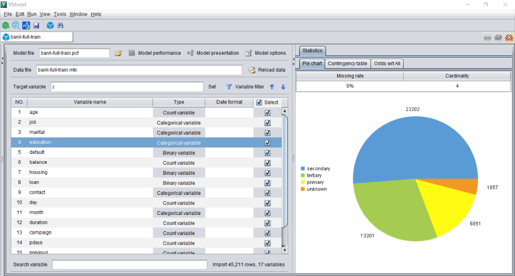Click the blue secondary legend swatch
Viewport: 515px width, 276px height.
(x=303, y=169)
